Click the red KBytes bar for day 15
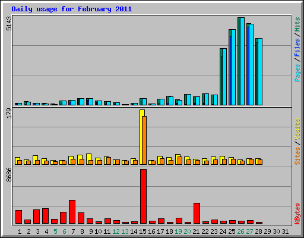Viewport: 304px width, 238px height. pos(143,196)
